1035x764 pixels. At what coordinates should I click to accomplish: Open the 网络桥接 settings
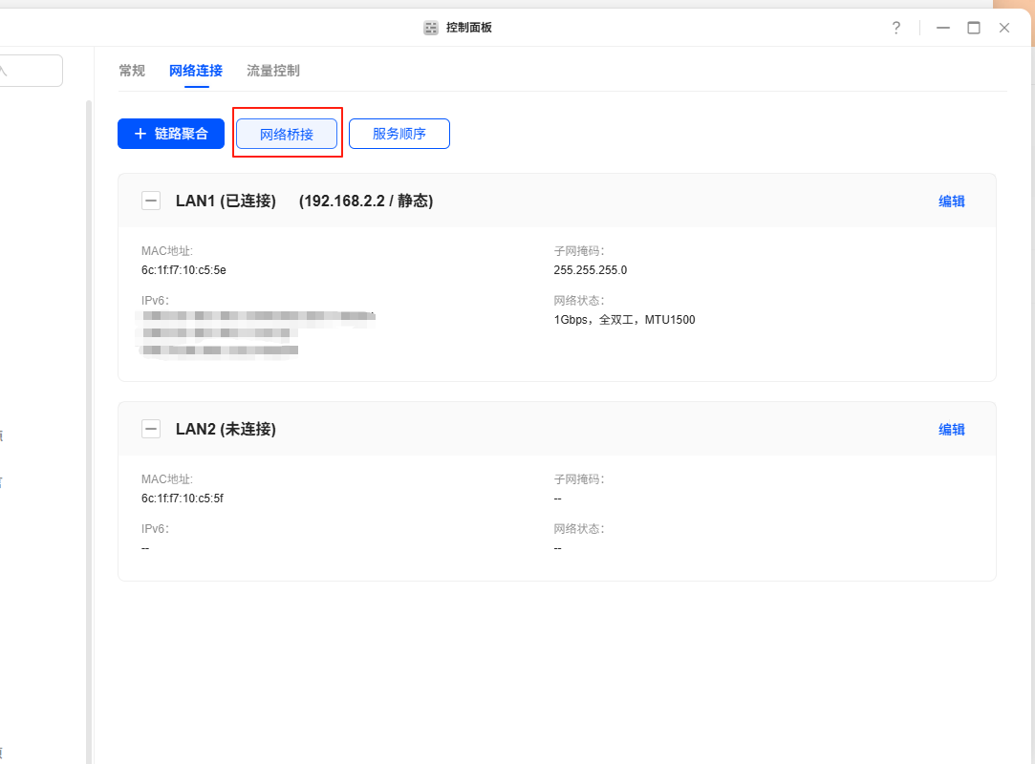pos(287,134)
